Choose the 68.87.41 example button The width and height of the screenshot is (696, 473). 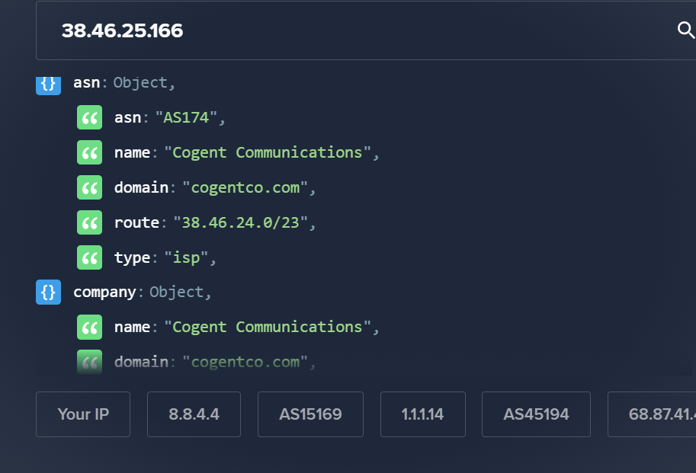point(652,414)
